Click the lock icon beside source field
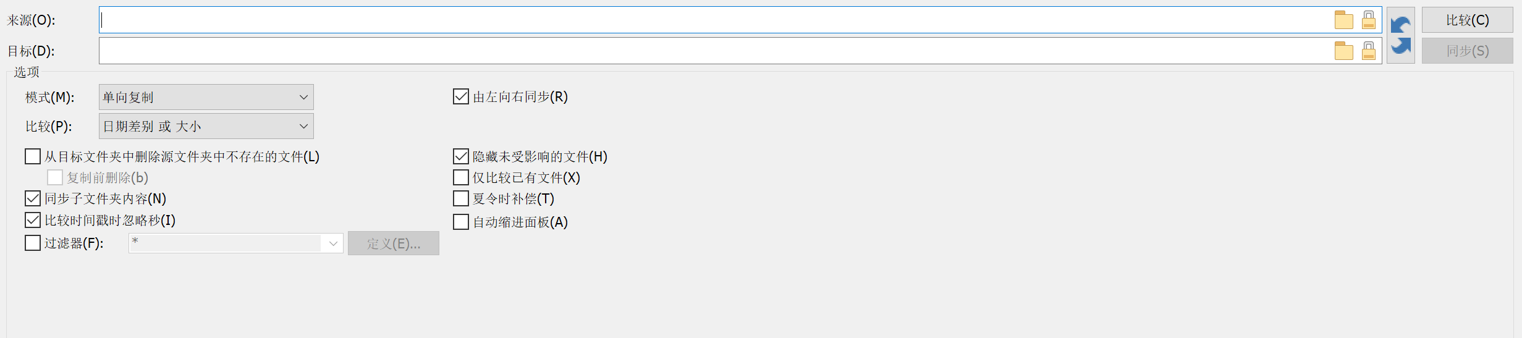Image resolution: width=1522 pixels, height=338 pixels. (1369, 20)
